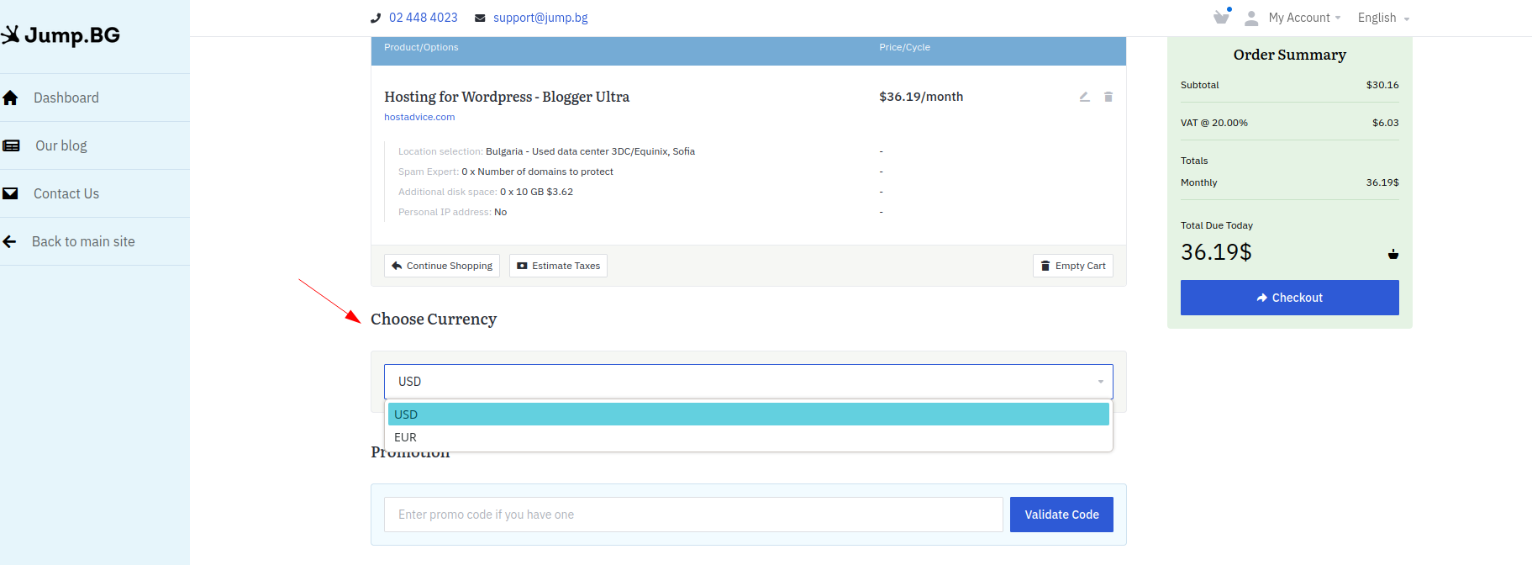Open the Dashboard home icon
This screenshot has width=1532, height=565.
coord(10,98)
